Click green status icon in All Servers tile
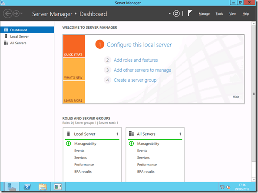The width and height of the screenshot is (258, 193). (131, 143)
